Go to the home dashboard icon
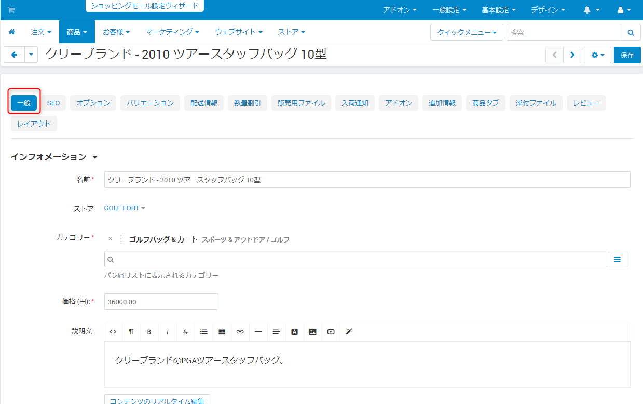 point(12,32)
